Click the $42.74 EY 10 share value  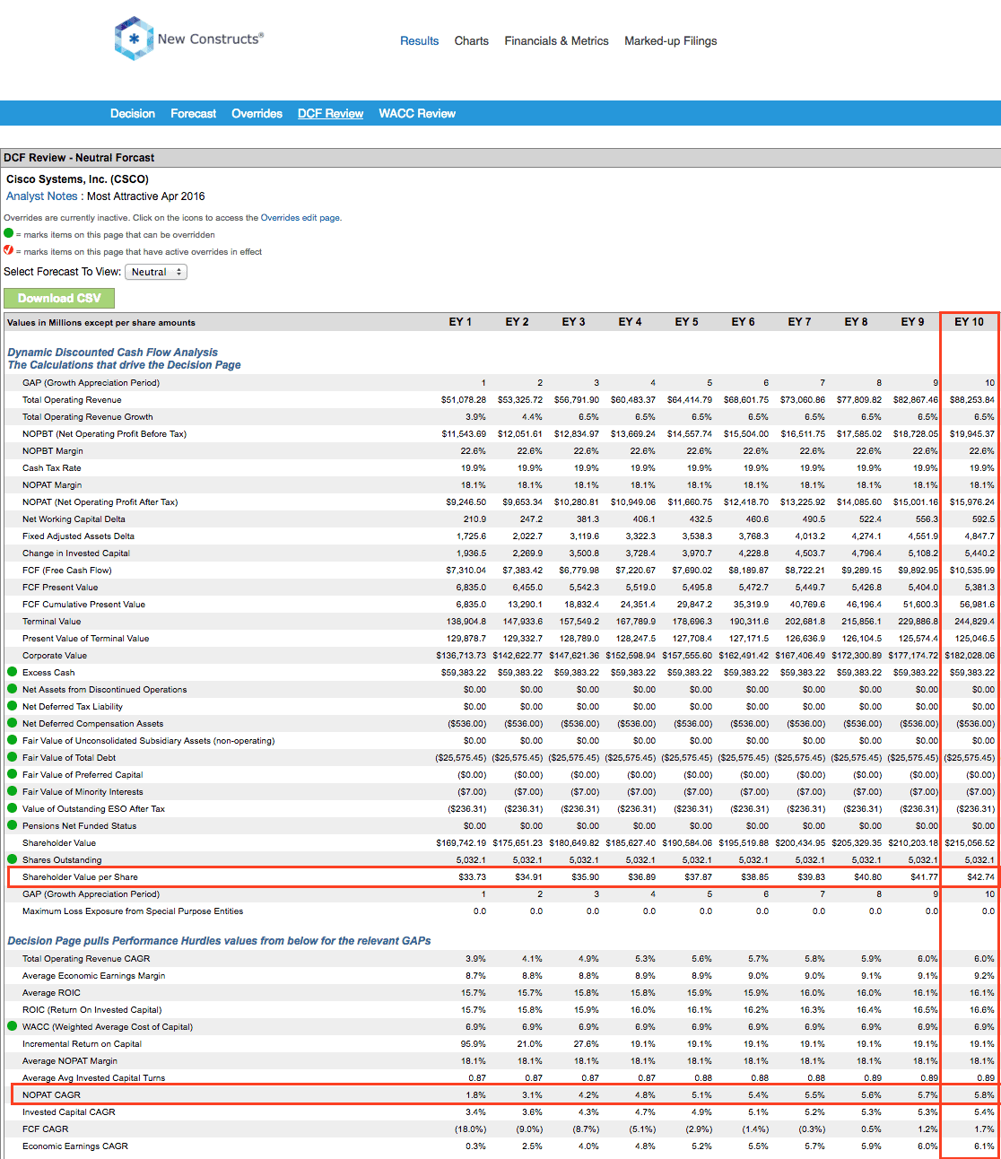point(979,877)
